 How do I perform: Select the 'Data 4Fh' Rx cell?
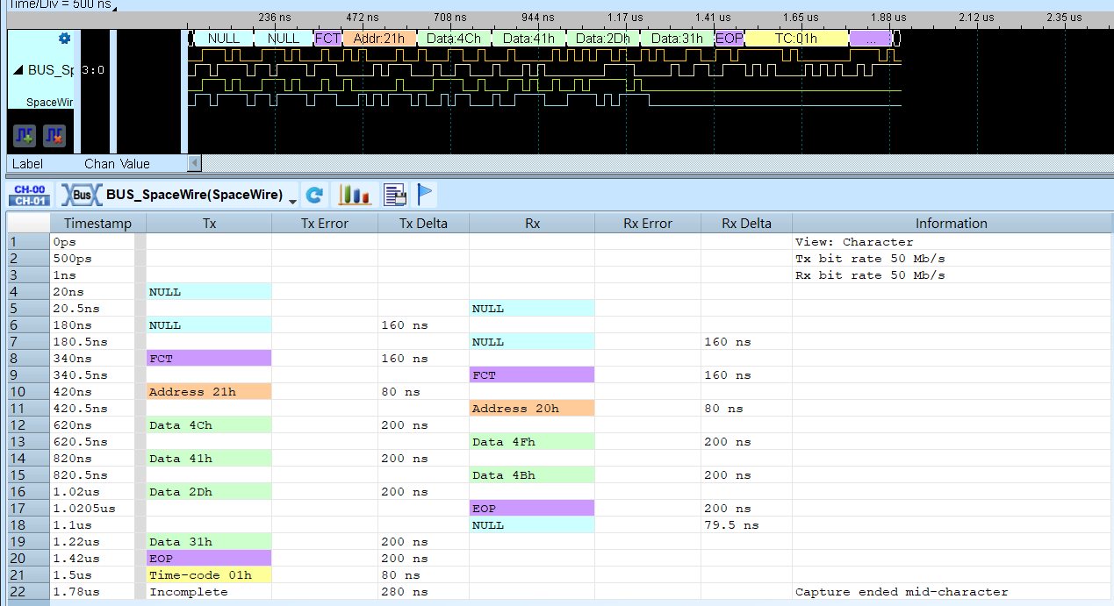tap(532, 442)
